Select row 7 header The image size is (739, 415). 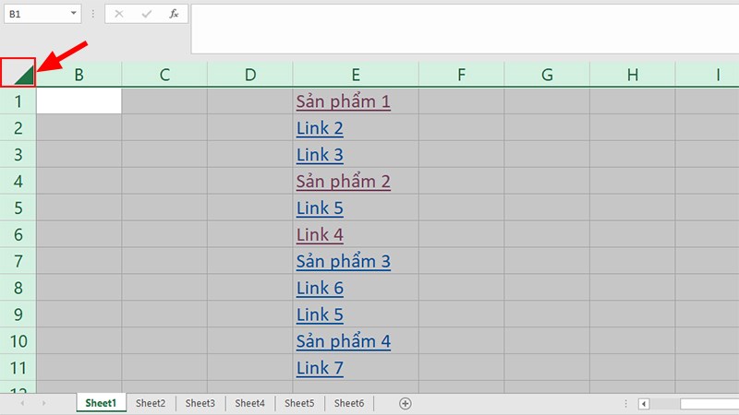pos(18,262)
